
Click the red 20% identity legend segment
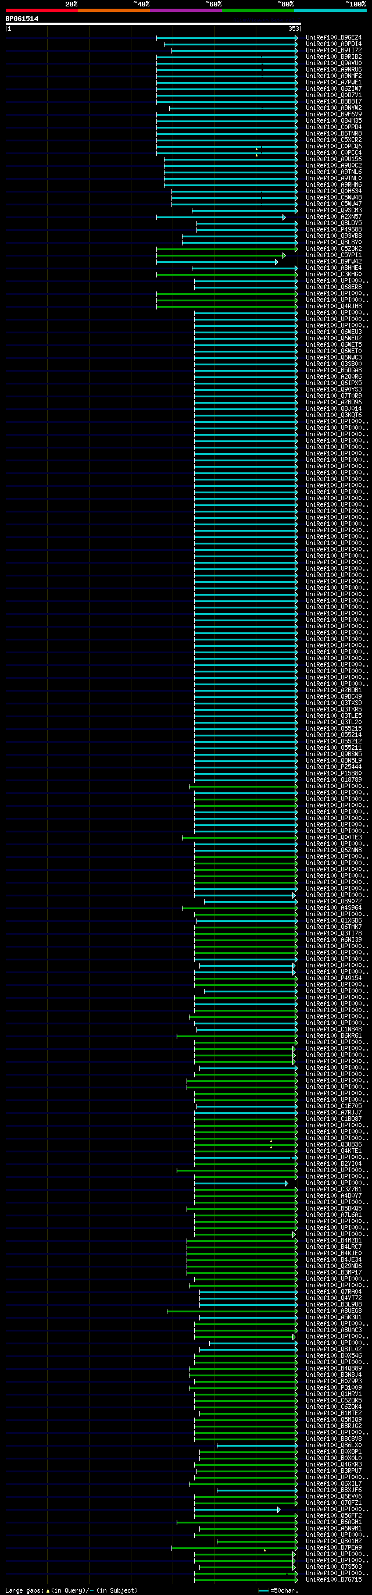coord(41,10)
